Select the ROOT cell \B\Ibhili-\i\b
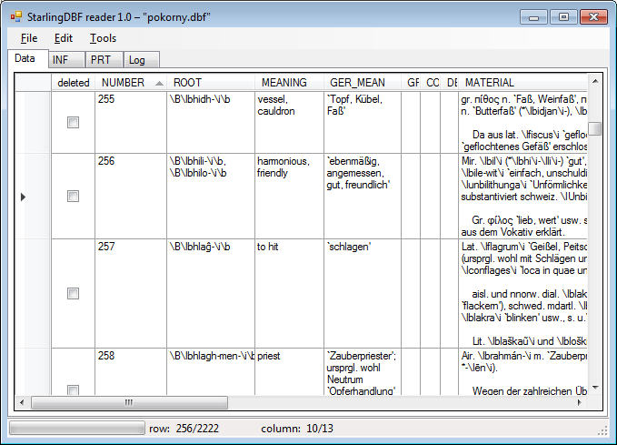Image resolution: width=617 pixels, height=445 pixels. [211, 196]
